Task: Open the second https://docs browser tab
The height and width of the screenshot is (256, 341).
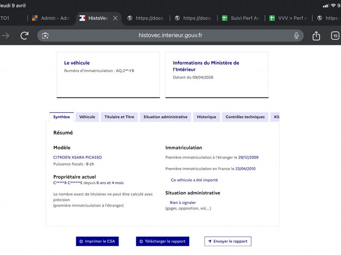Action: pos(194,18)
